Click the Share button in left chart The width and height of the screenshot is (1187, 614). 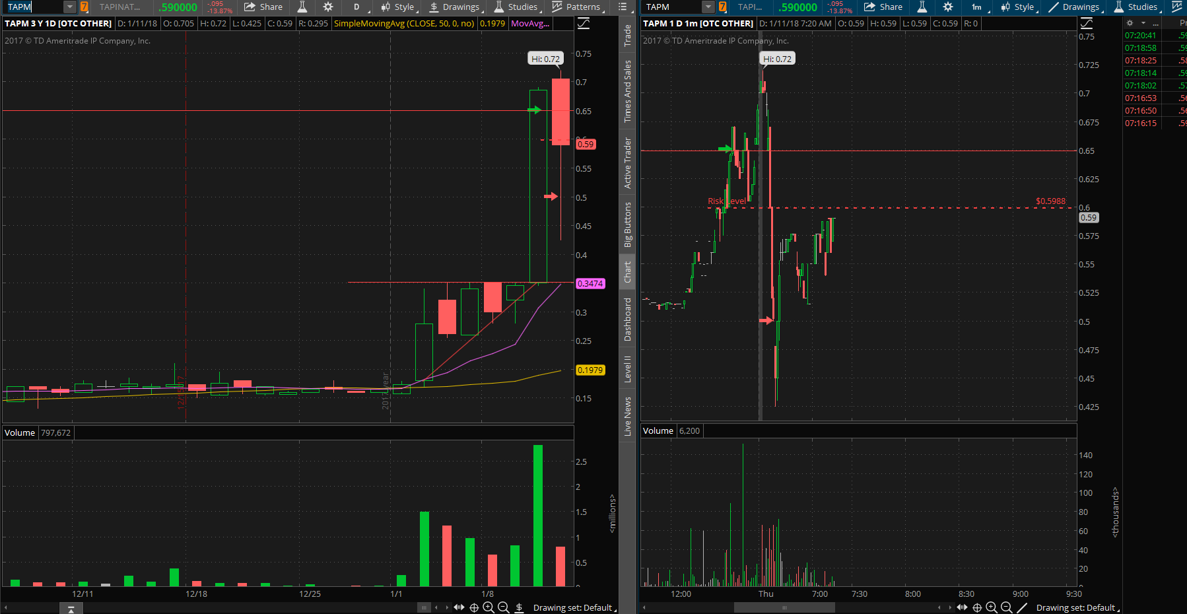[263, 7]
